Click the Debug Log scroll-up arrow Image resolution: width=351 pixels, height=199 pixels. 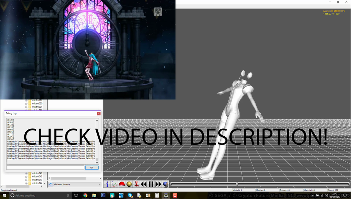click(x=97, y=120)
